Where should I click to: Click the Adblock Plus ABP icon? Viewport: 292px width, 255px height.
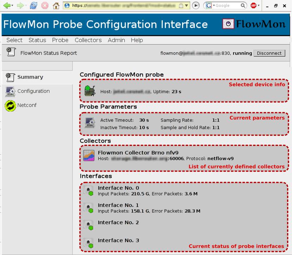click(x=253, y=6)
